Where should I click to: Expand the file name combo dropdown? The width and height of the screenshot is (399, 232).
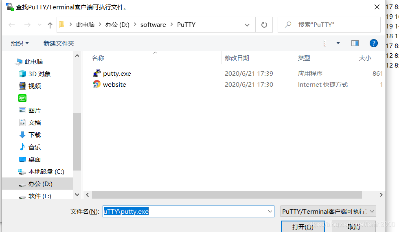[x=270, y=211]
